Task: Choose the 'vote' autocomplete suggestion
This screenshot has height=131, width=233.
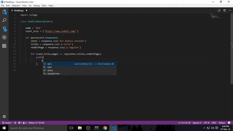Action: click(79, 67)
